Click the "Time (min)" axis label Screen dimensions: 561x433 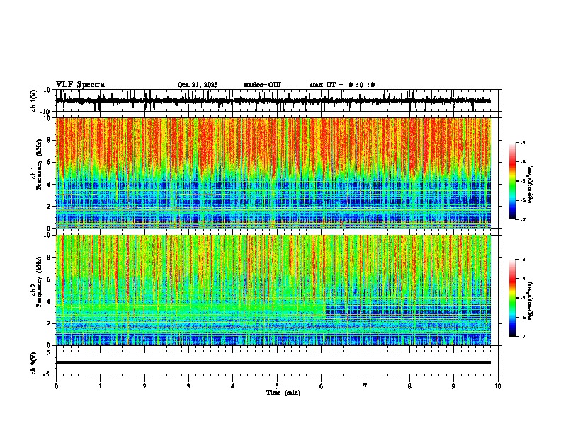click(283, 393)
